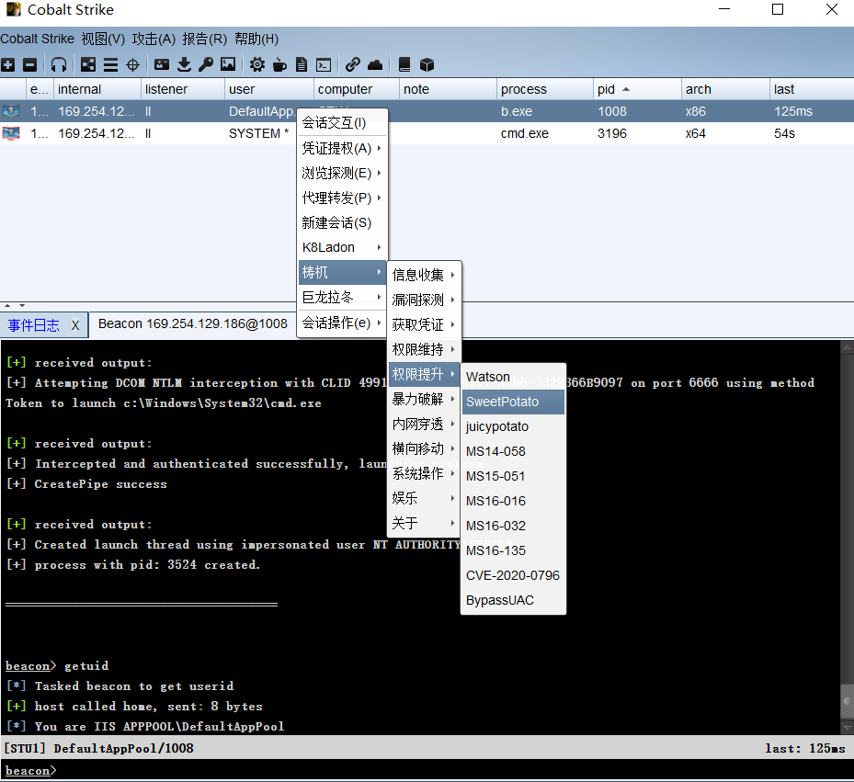Switch to pivot graph view icon

pyautogui.click(x=88, y=65)
